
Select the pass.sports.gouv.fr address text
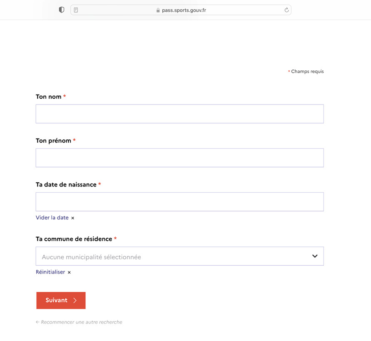point(184,10)
